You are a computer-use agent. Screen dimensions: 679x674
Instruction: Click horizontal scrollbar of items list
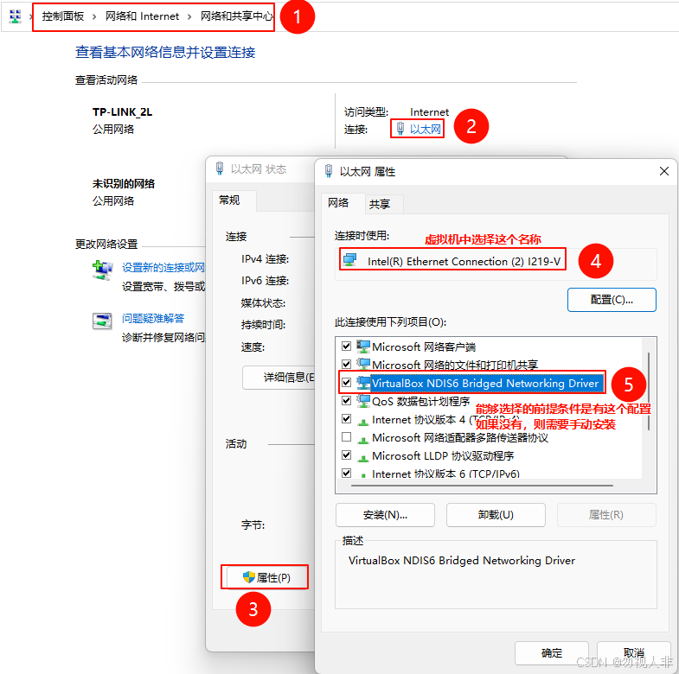483,486
